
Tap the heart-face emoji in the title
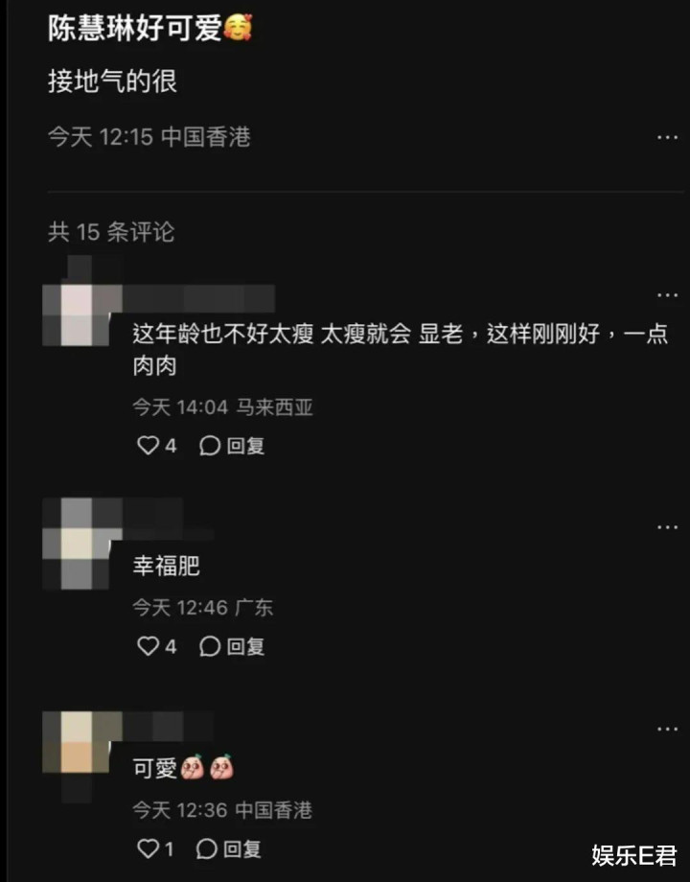239,28
